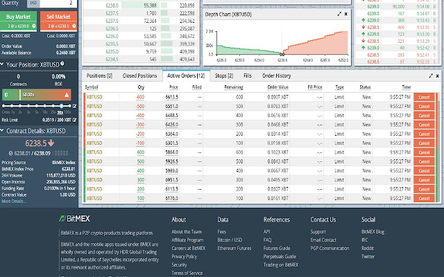The height and width of the screenshot is (277, 444).
Task: Switch to the Positions [0] tab
Action: coord(99,75)
